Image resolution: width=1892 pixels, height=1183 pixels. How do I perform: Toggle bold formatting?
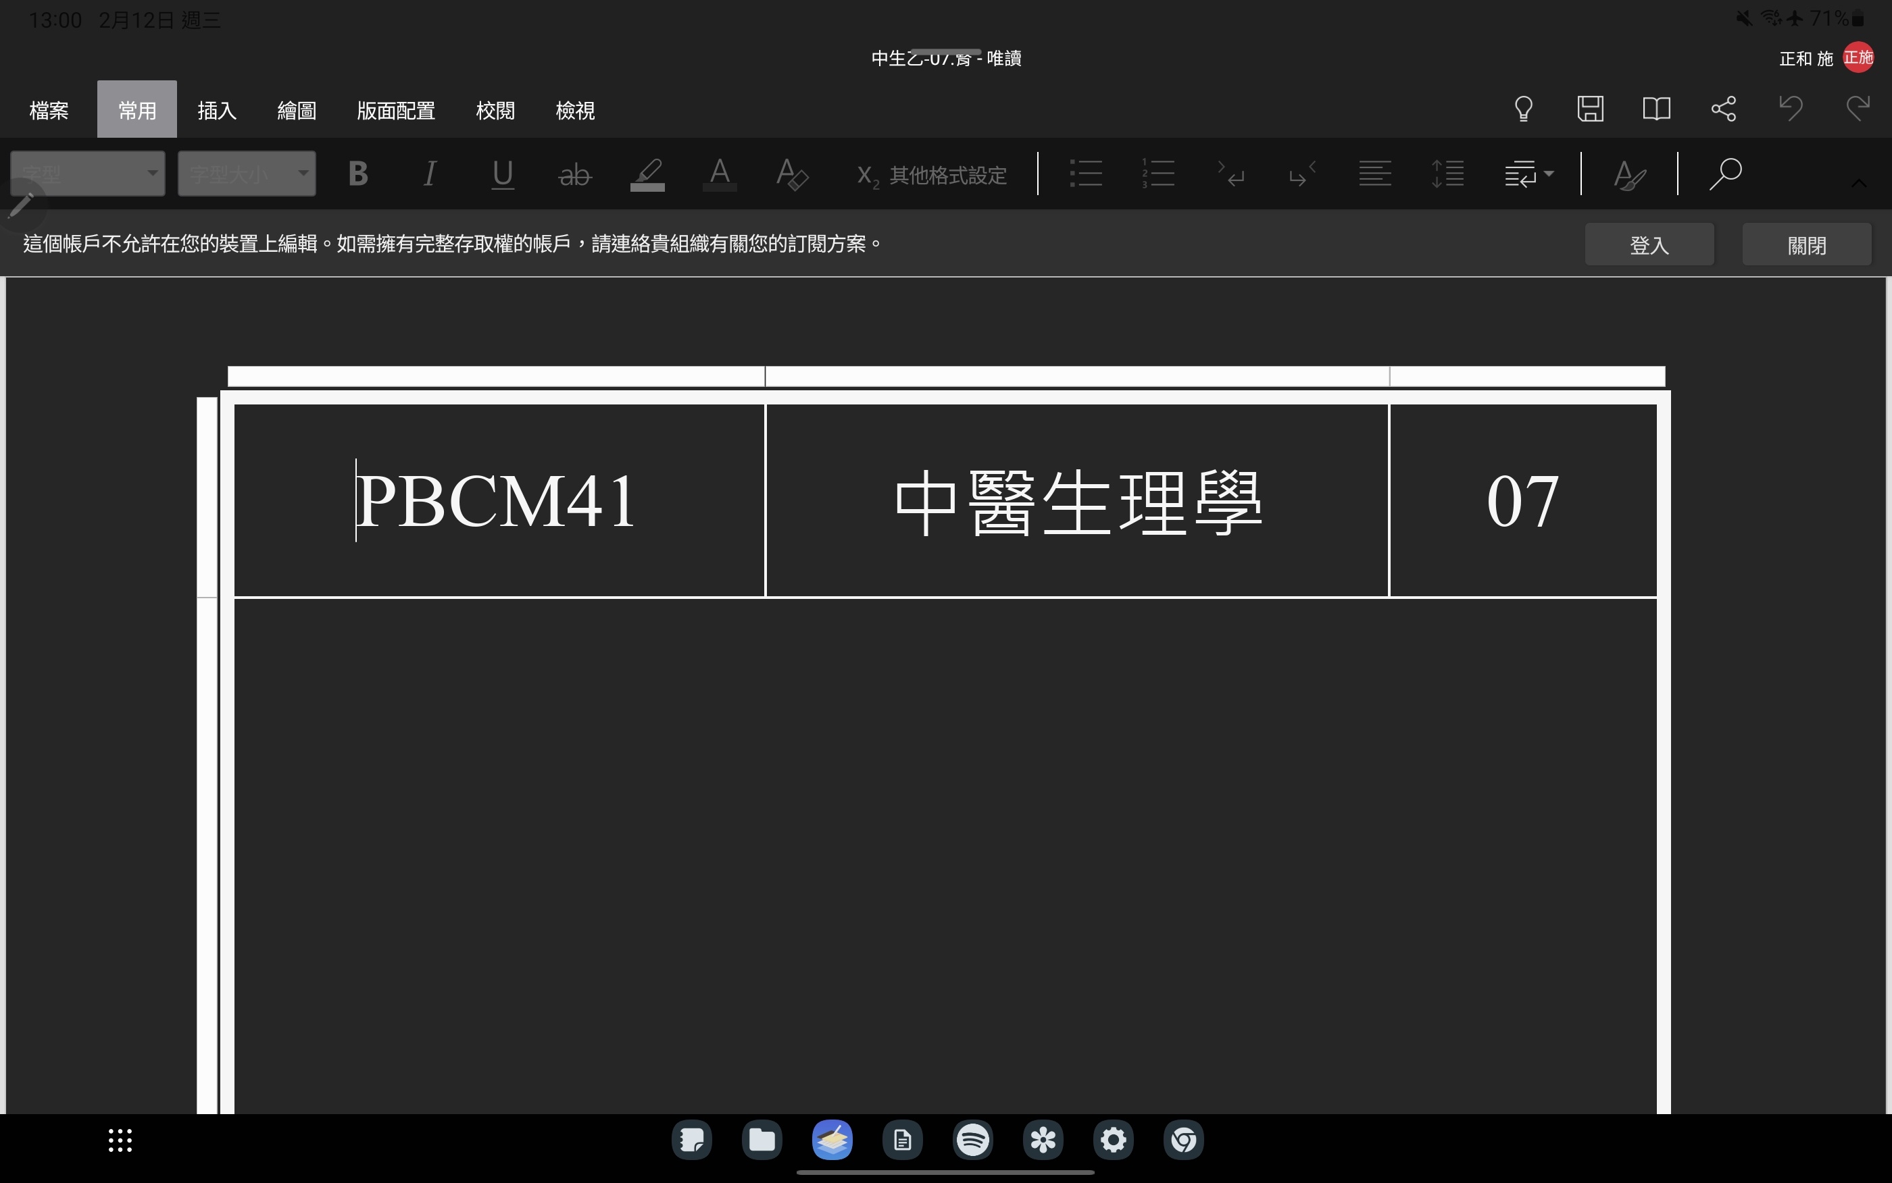[357, 174]
